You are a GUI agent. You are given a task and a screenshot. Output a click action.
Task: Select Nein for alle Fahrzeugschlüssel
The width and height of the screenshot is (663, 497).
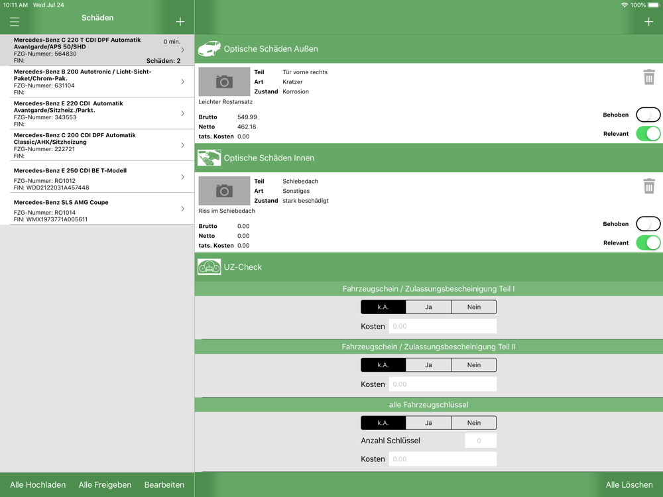(x=474, y=423)
